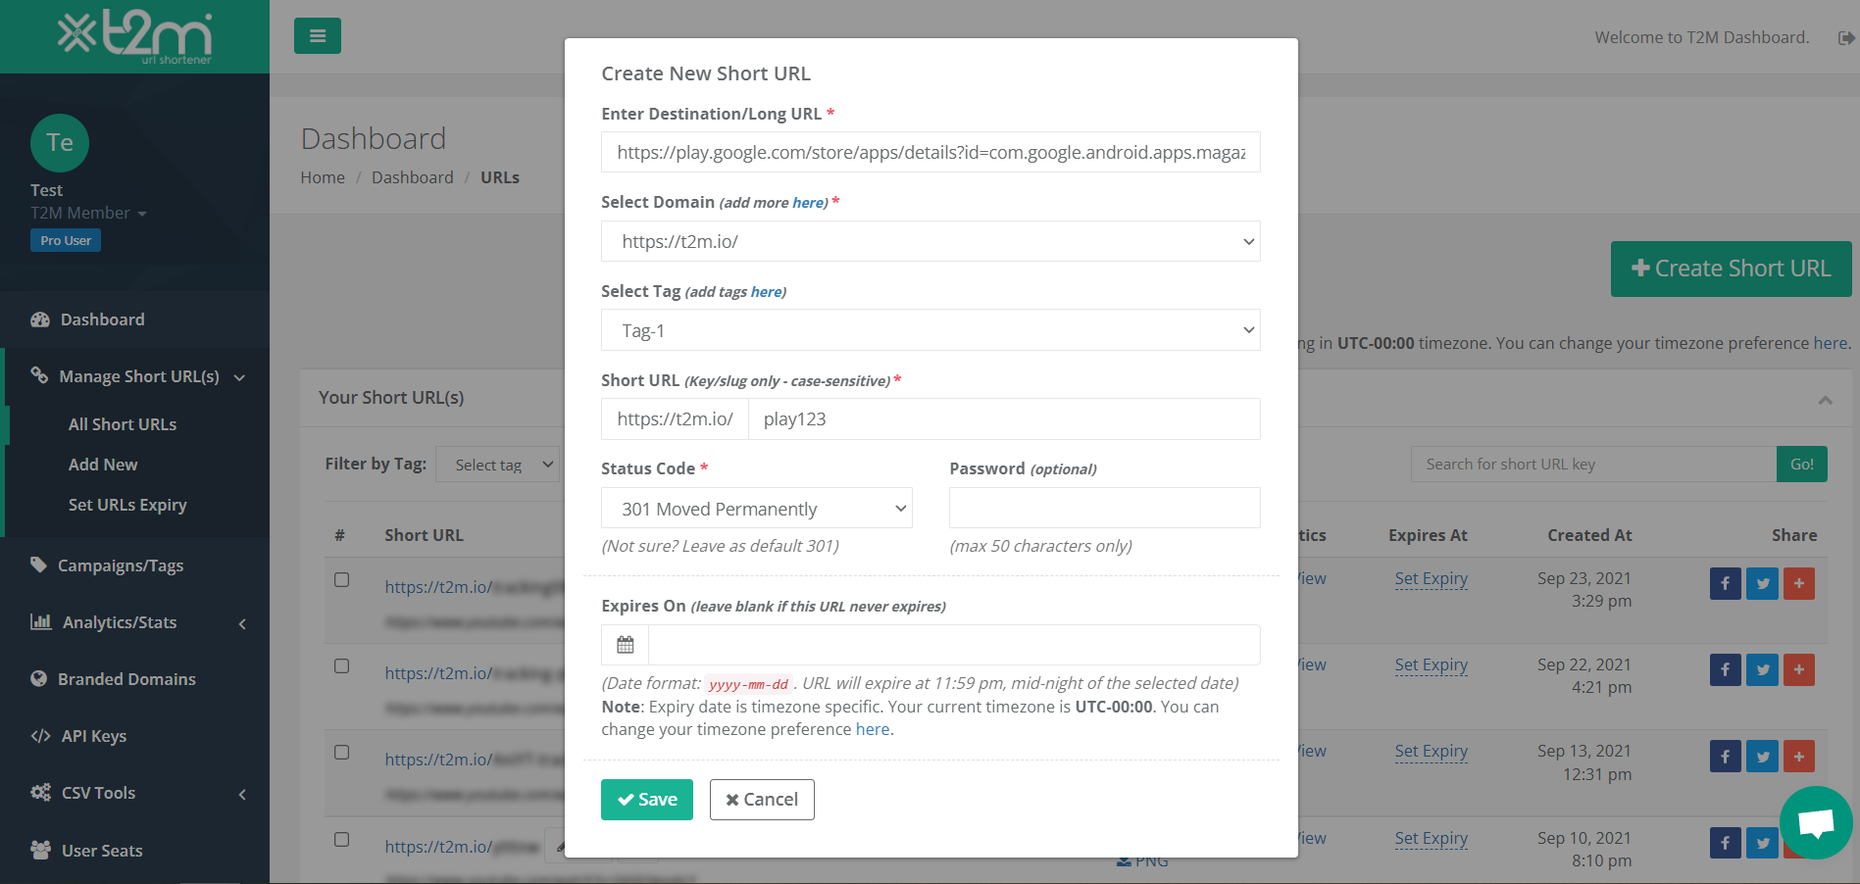
Task: Follow the timezone preference here link in dialog
Action: pos(873,729)
